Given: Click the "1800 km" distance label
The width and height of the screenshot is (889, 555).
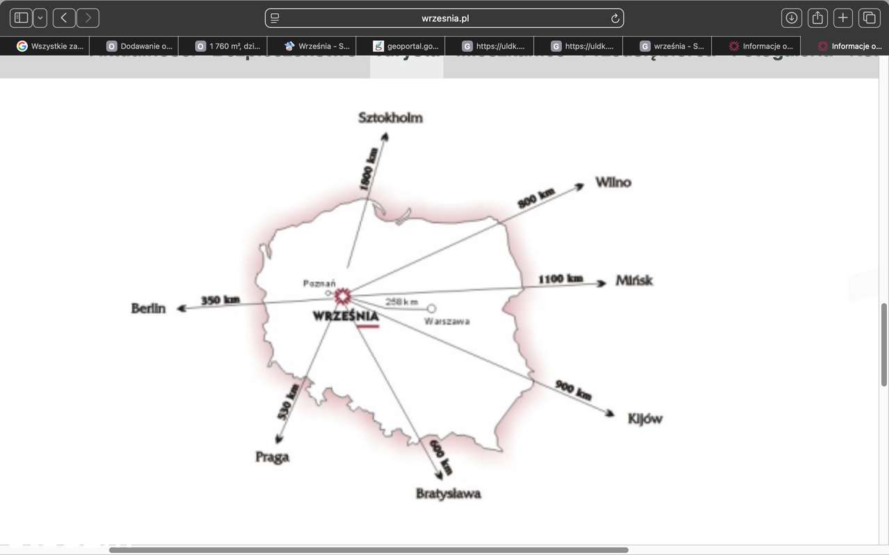Looking at the screenshot, I should 369,169.
